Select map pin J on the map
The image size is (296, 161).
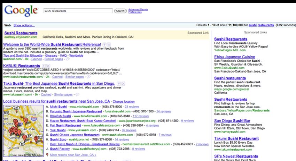(x=24, y=138)
